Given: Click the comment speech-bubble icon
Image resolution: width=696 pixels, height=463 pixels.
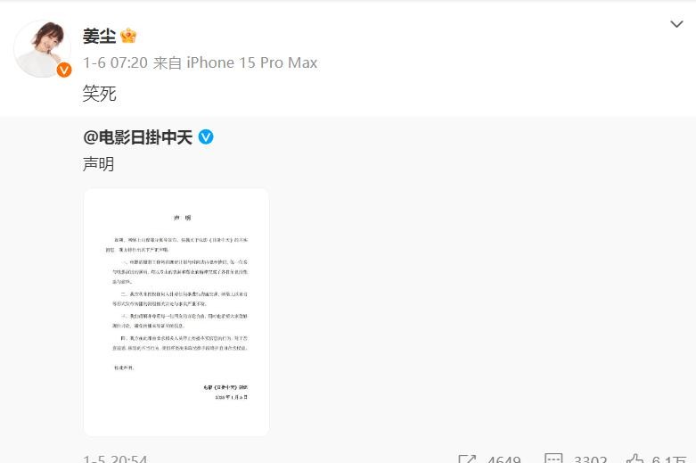Looking at the screenshot, I should coord(553,459).
